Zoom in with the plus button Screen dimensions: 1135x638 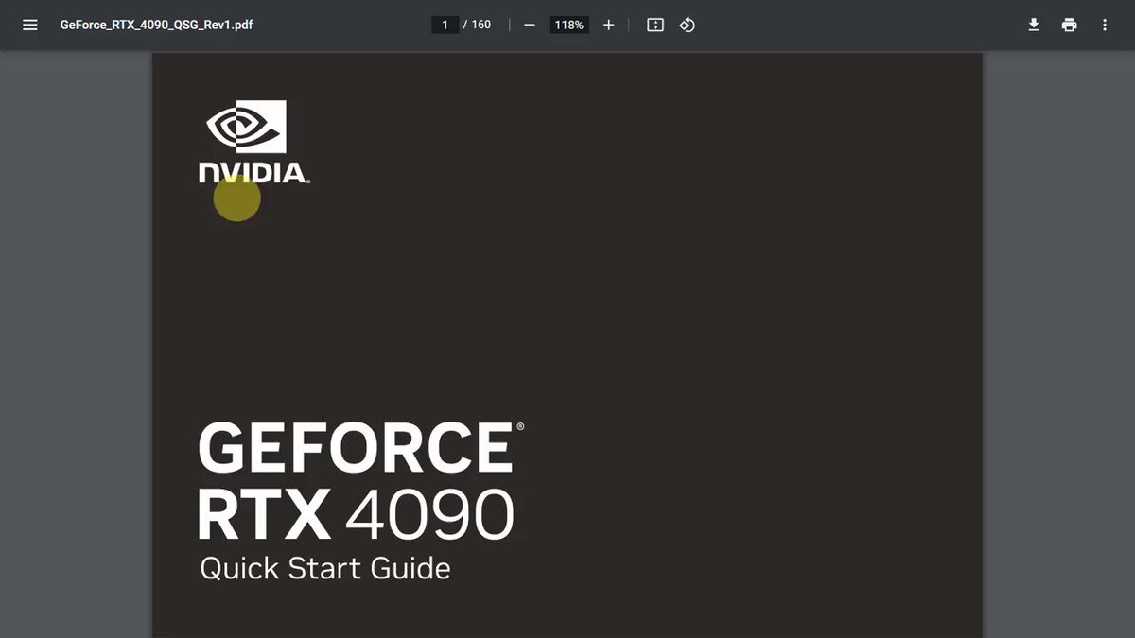608,25
